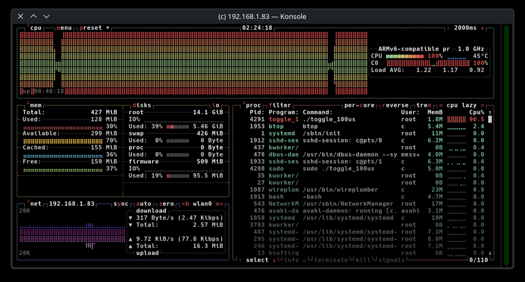This screenshot has height=282, width=525.
Task: Click the right arrow after cpu lazy sort
Action: pyautogui.click(x=482, y=106)
